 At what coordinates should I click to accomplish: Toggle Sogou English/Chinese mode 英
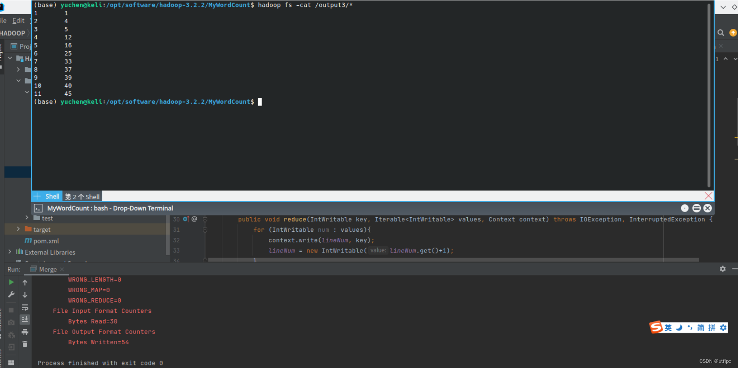click(x=668, y=328)
